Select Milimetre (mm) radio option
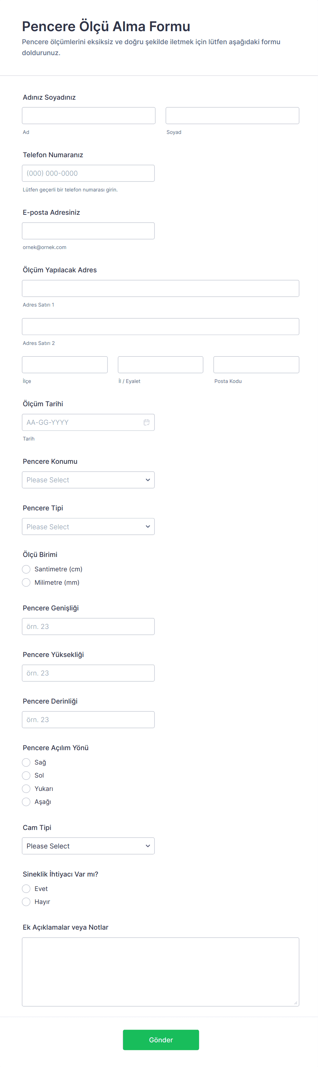The height and width of the screenshot is (1067, 318). tap(26, 582)
